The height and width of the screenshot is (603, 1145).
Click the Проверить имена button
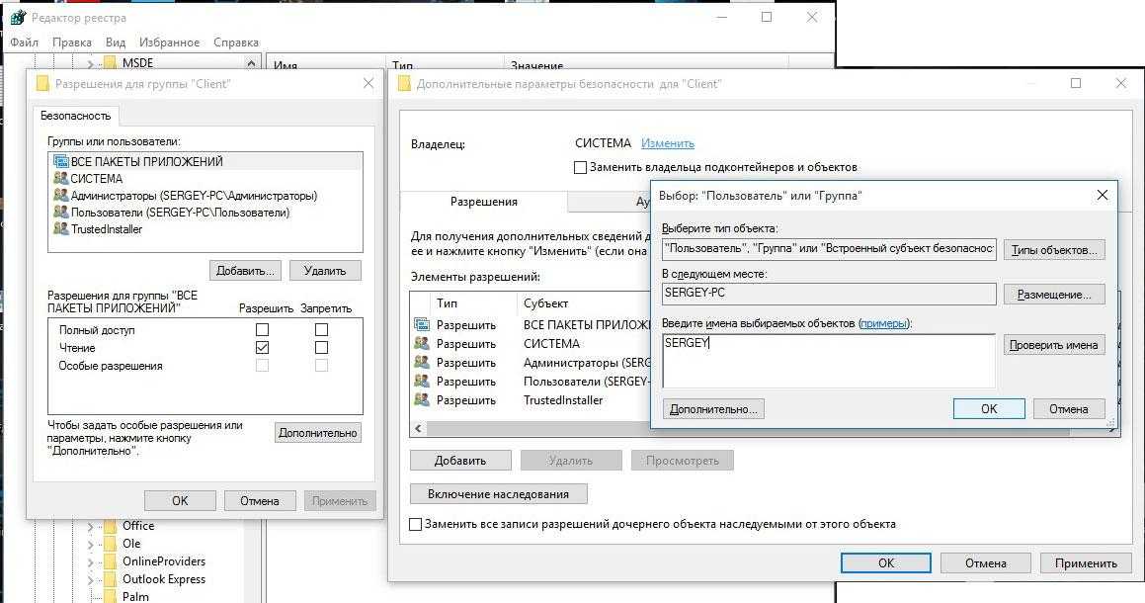point(1053,345)
